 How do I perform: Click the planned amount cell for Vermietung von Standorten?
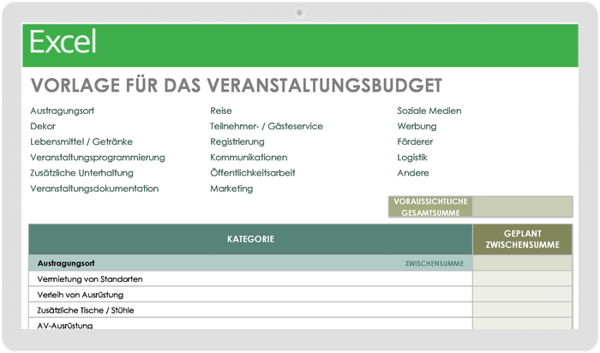[x=522, y=279]
